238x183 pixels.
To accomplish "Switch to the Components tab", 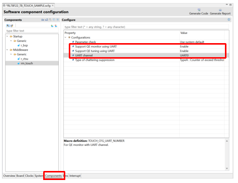I will tap(53, 176).
